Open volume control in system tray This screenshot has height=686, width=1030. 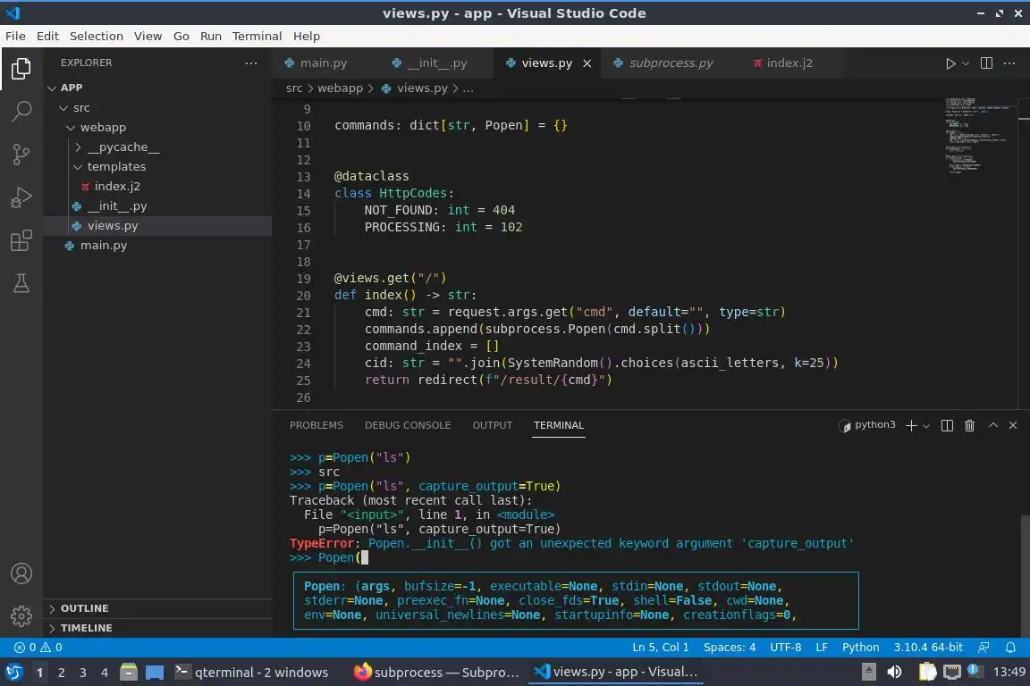(x=894, y=672)
